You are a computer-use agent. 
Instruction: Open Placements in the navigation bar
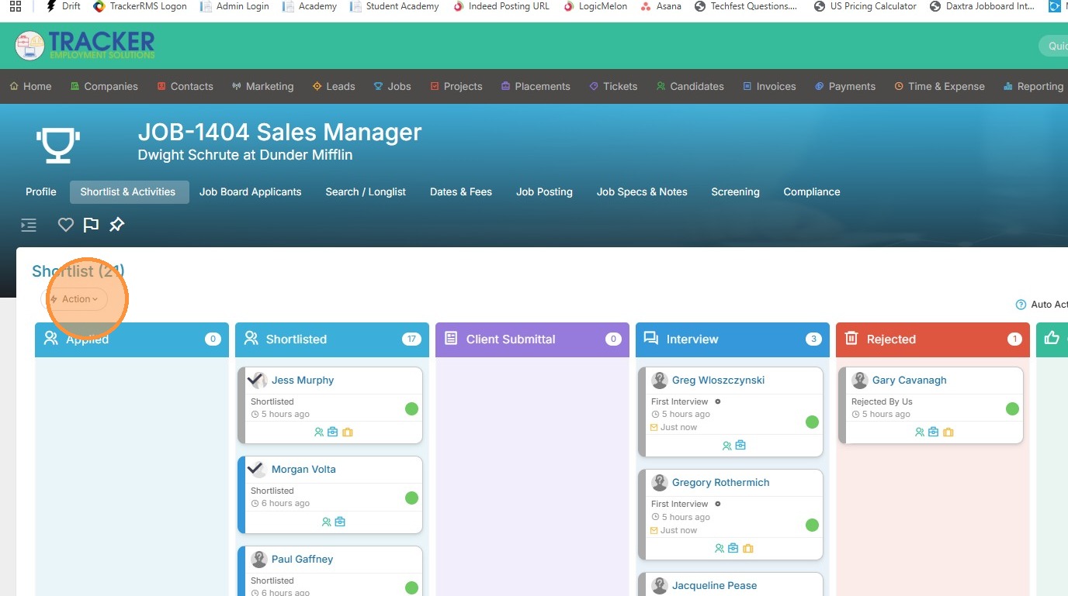tap(536, 87)
